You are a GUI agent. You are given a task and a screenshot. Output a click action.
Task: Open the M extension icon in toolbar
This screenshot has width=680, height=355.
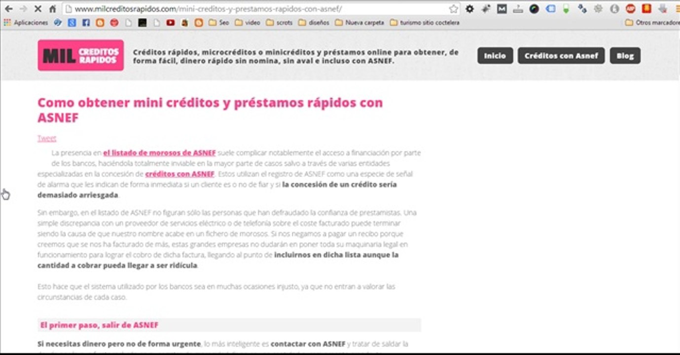501,8
